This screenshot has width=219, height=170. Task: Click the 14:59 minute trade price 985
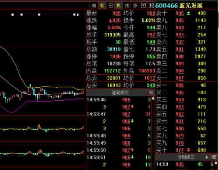point(180,164)
